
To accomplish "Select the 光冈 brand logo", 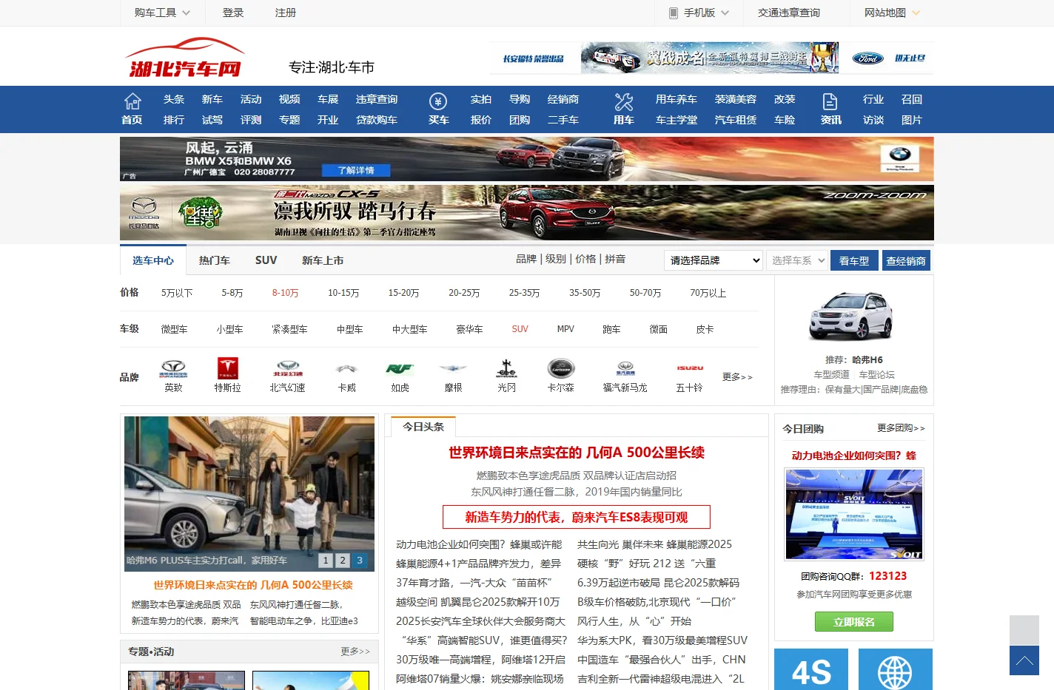I will click(x=506, y=368).
